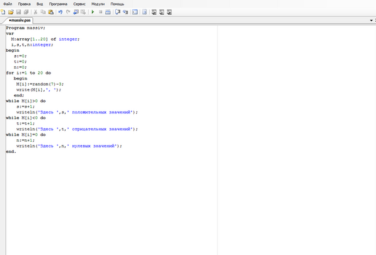Stop the program with the square icon

click(x=100, y=12)
